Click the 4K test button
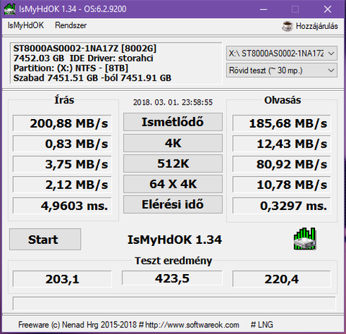The width and height of the screenshot is (346, 334). pos(173,143)
